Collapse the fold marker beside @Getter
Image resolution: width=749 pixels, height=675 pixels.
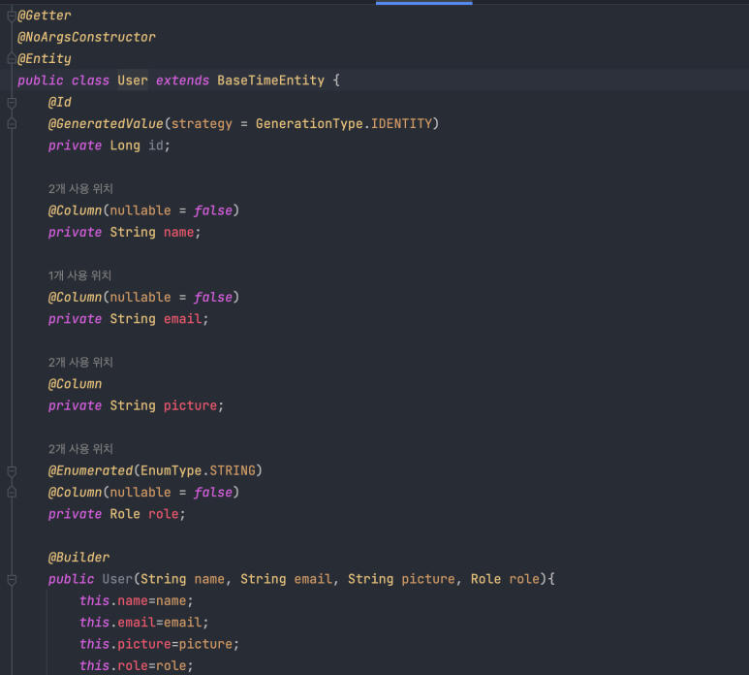coord(12,16)
